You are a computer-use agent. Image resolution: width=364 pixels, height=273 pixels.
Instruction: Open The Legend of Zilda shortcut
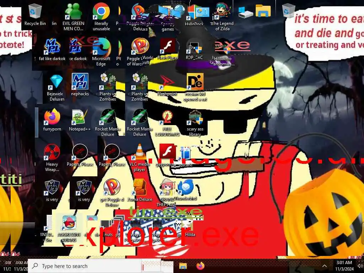click(222, 17)
